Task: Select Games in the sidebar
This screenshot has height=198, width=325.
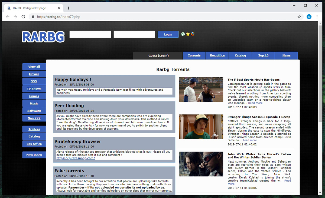Action: coord(34,96)
